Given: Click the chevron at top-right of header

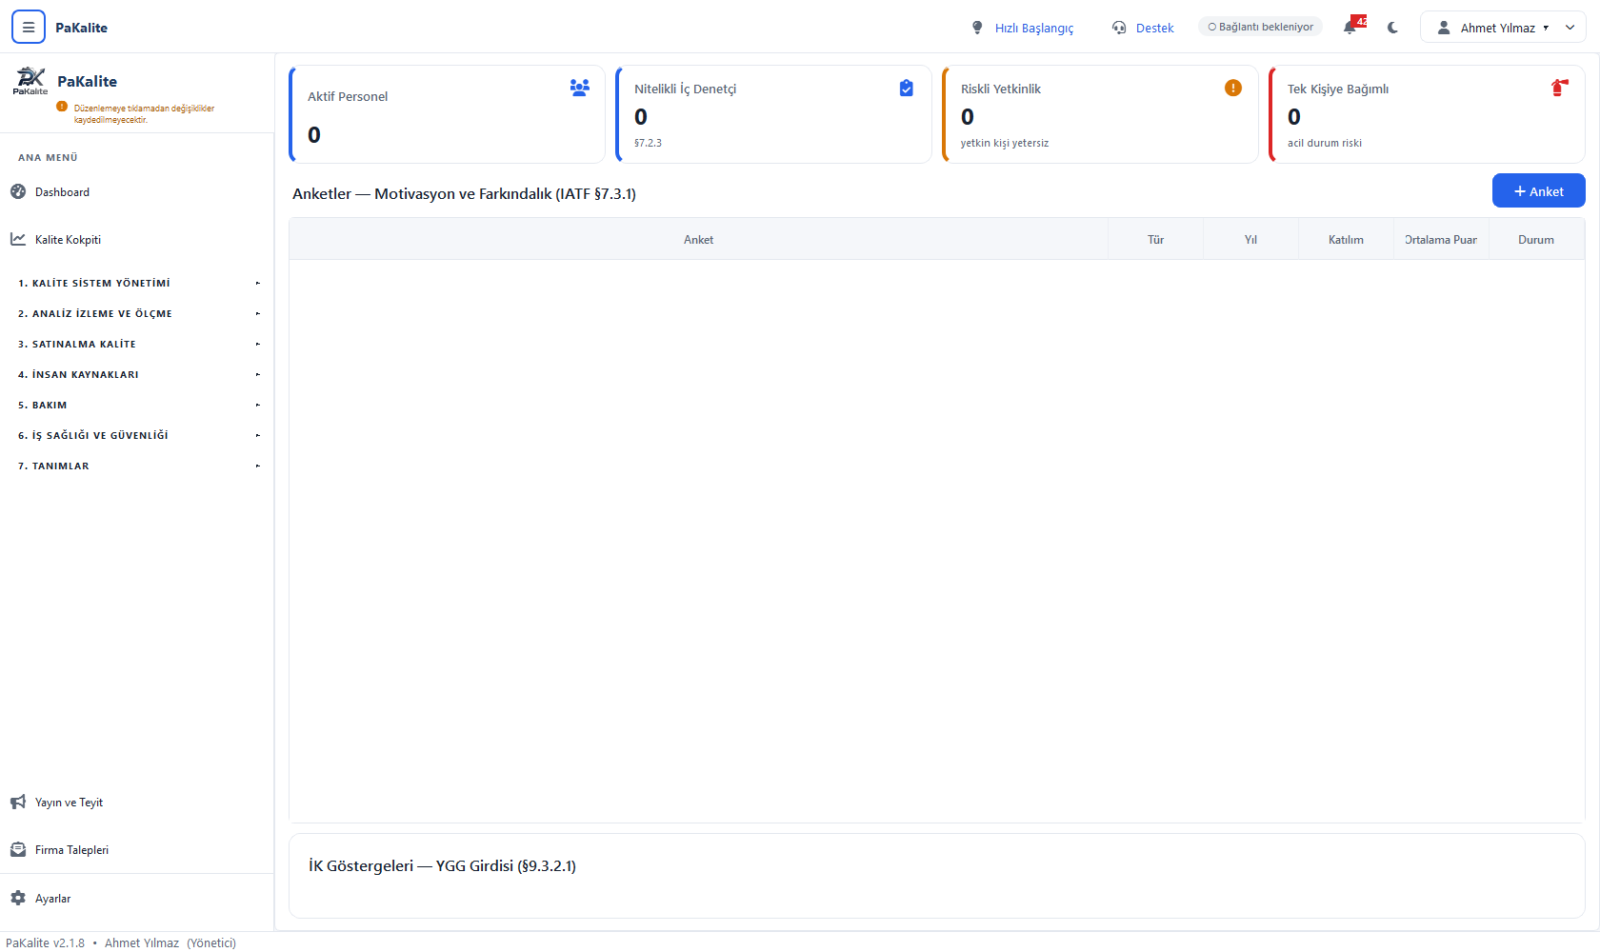Looking at the screenshot, I should (1570, 28).
